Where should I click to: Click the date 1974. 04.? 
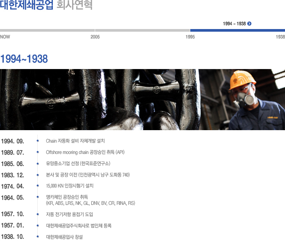point(12,186)
